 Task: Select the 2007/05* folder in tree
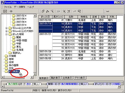[21, 19]
